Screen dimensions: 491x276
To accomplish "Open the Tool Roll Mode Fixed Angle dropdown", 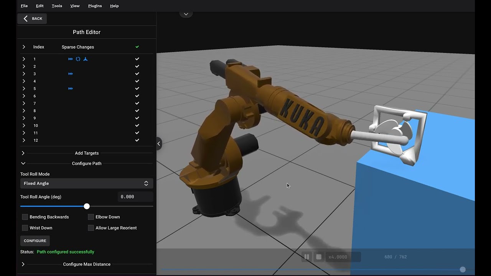I will [87, 183].
